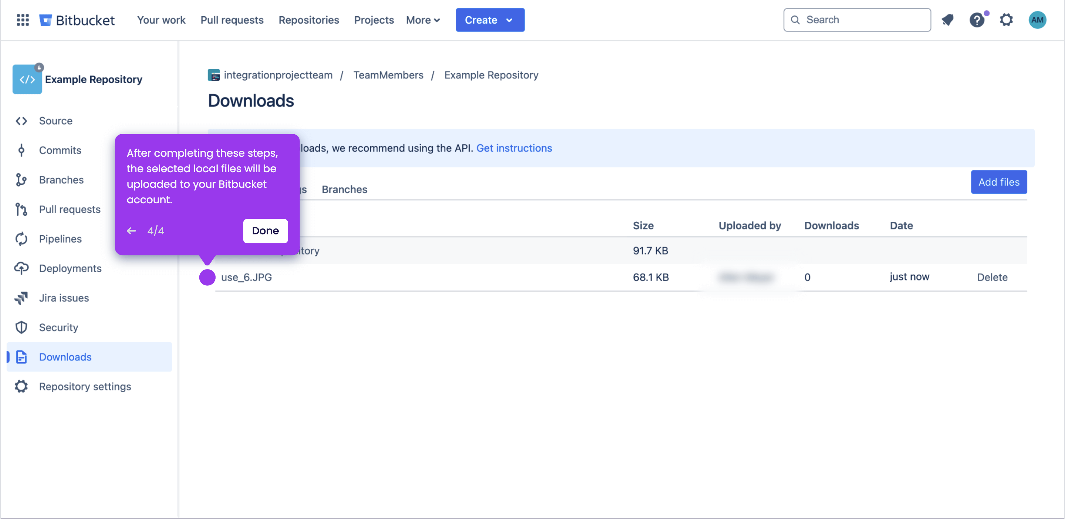This screenshot has width=1065, height=519.
Task: Open Pull requests in top navigation
Action: coord(232,20)
